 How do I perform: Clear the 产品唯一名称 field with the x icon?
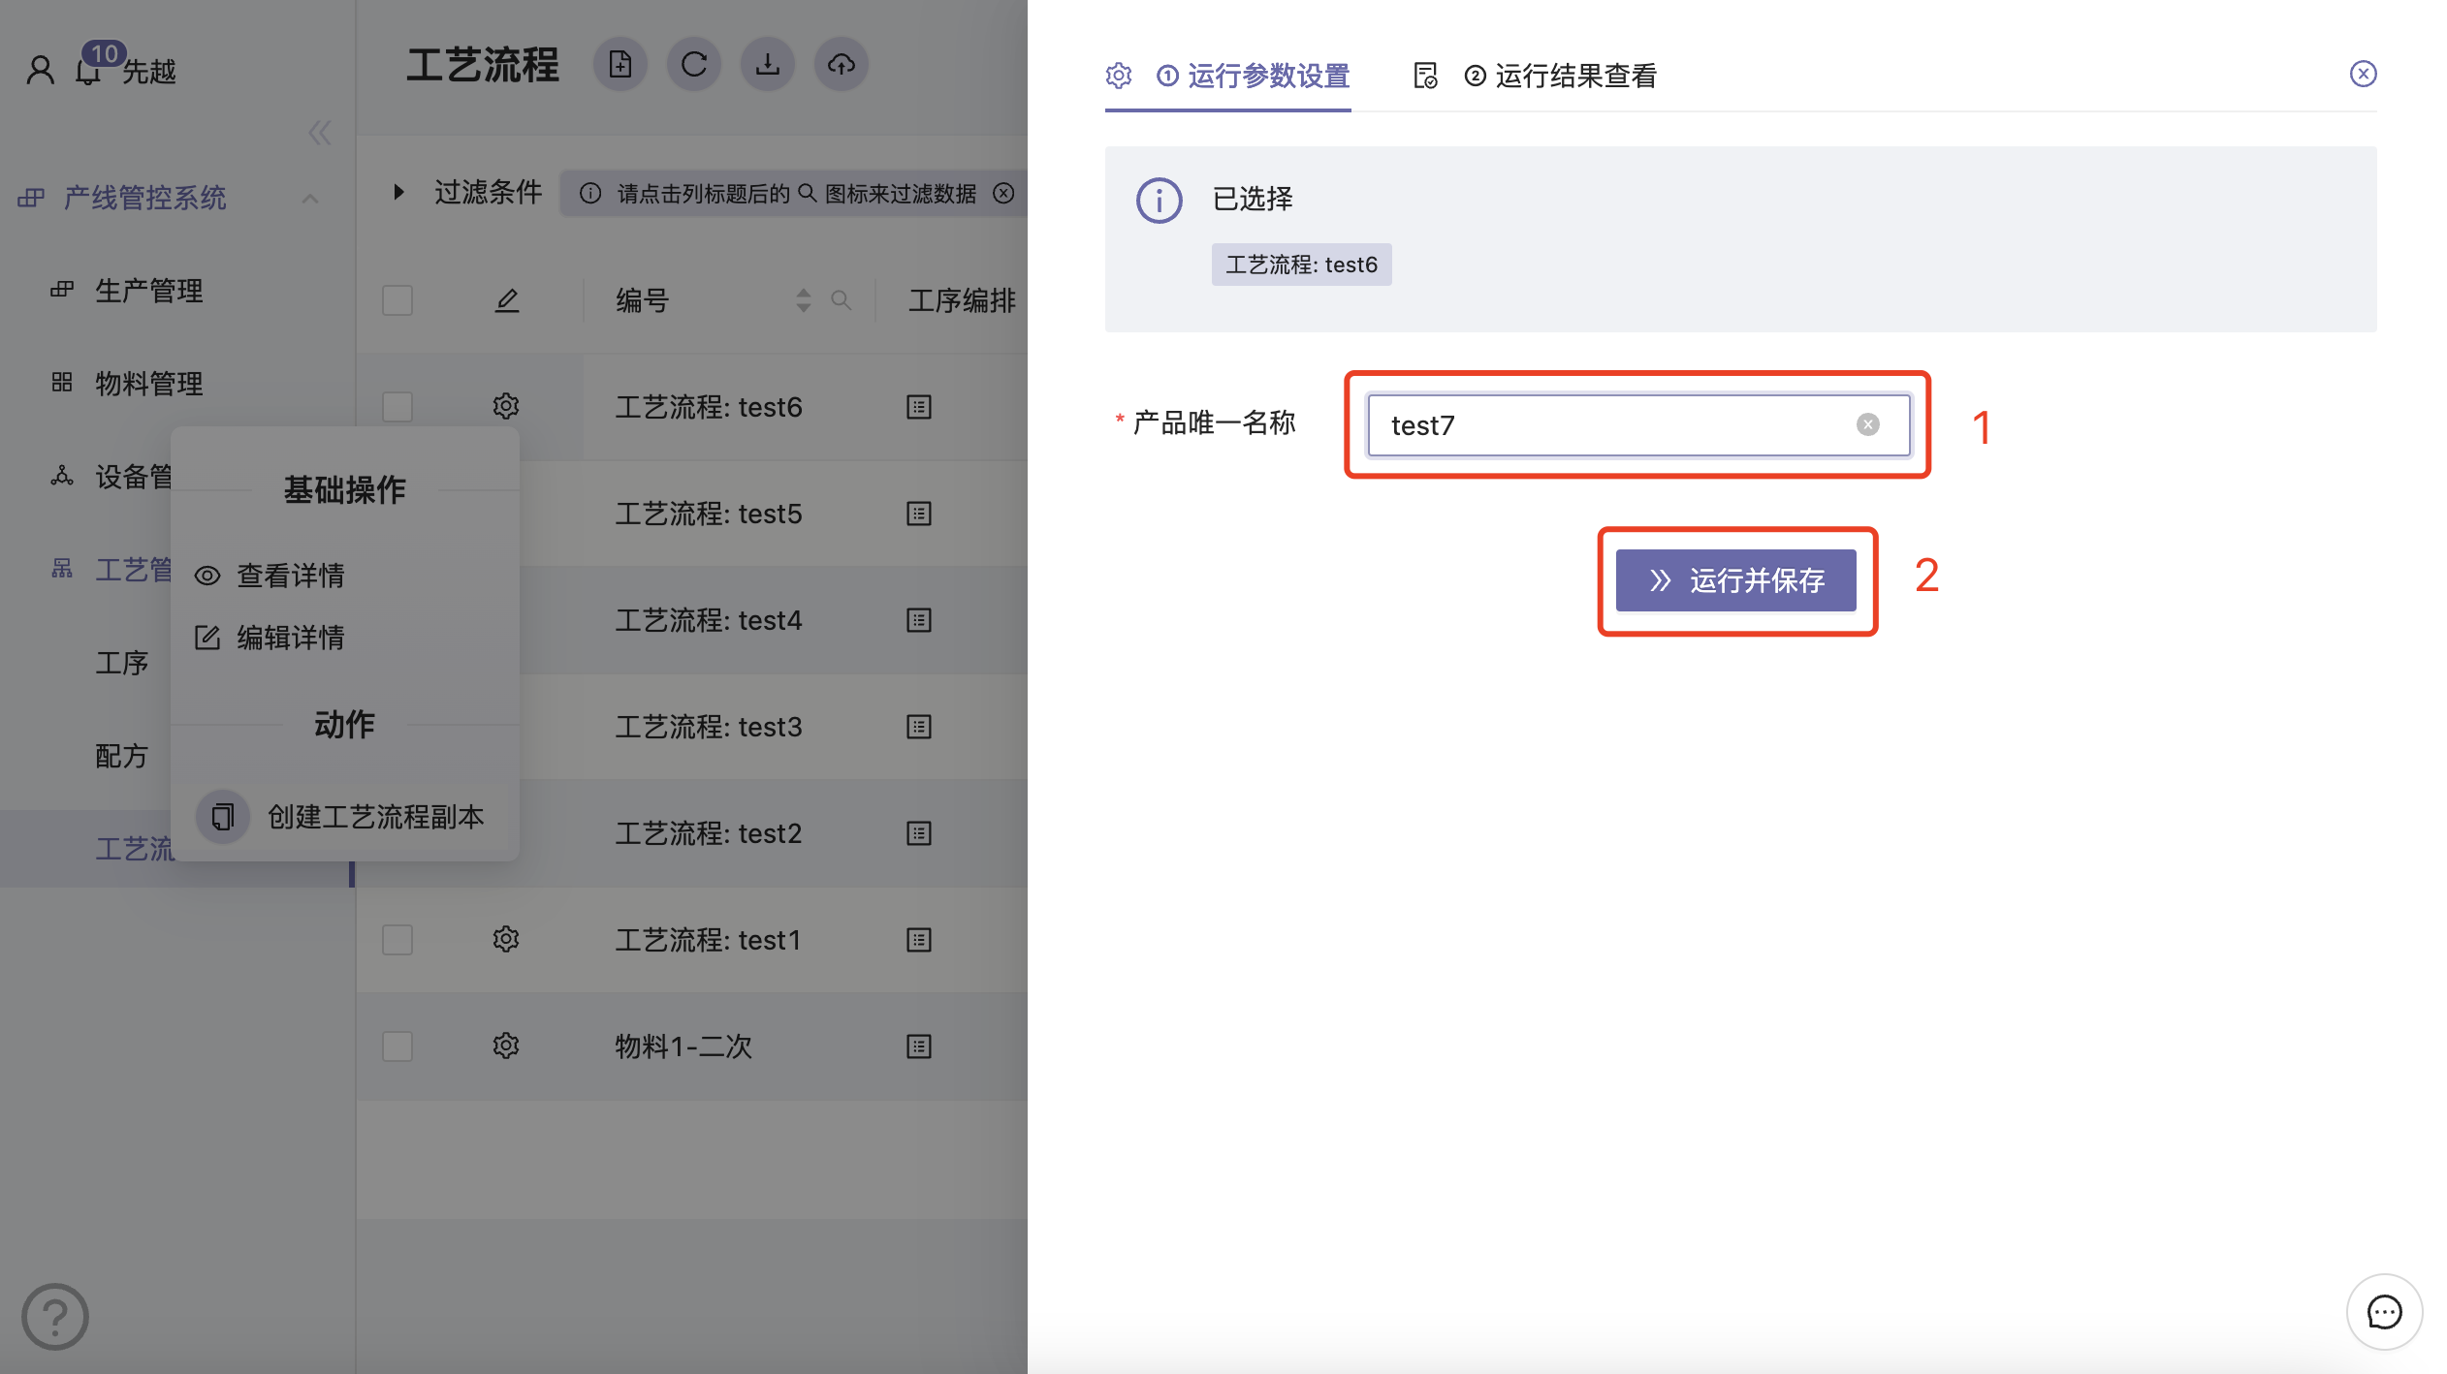click(x=1868, y=424)
